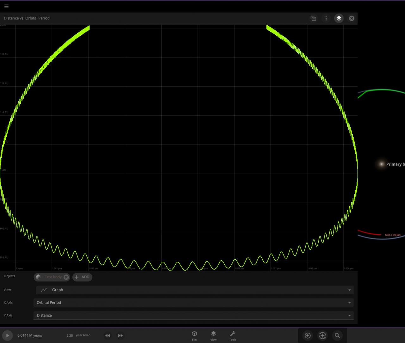Select the Primary body star label
405x343 pixels.
[x=394, y=164]
